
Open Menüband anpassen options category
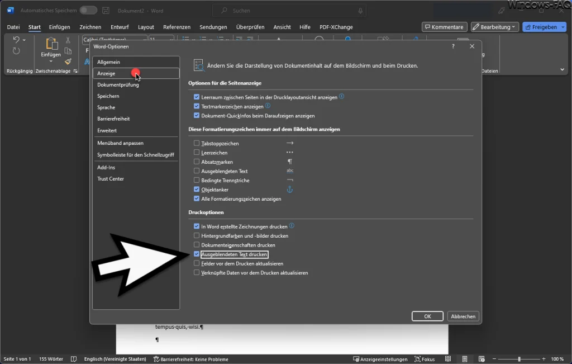(x=136, y=143)
